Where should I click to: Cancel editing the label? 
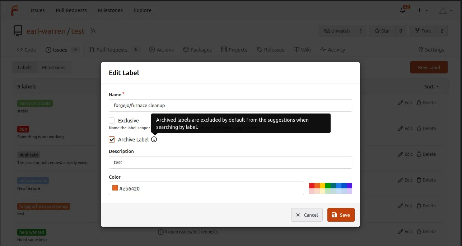pyautogui.click(x=307, y=215)
